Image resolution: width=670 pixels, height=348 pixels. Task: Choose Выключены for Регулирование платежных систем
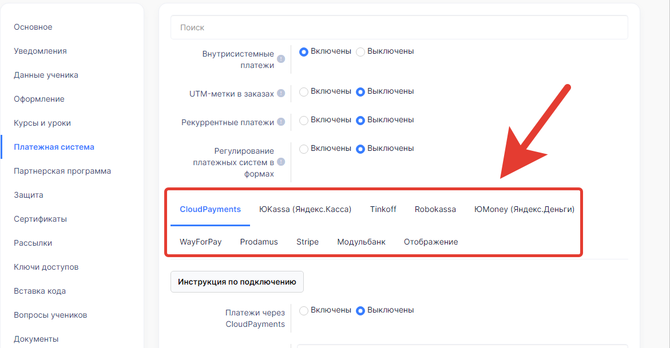(360, 149)
